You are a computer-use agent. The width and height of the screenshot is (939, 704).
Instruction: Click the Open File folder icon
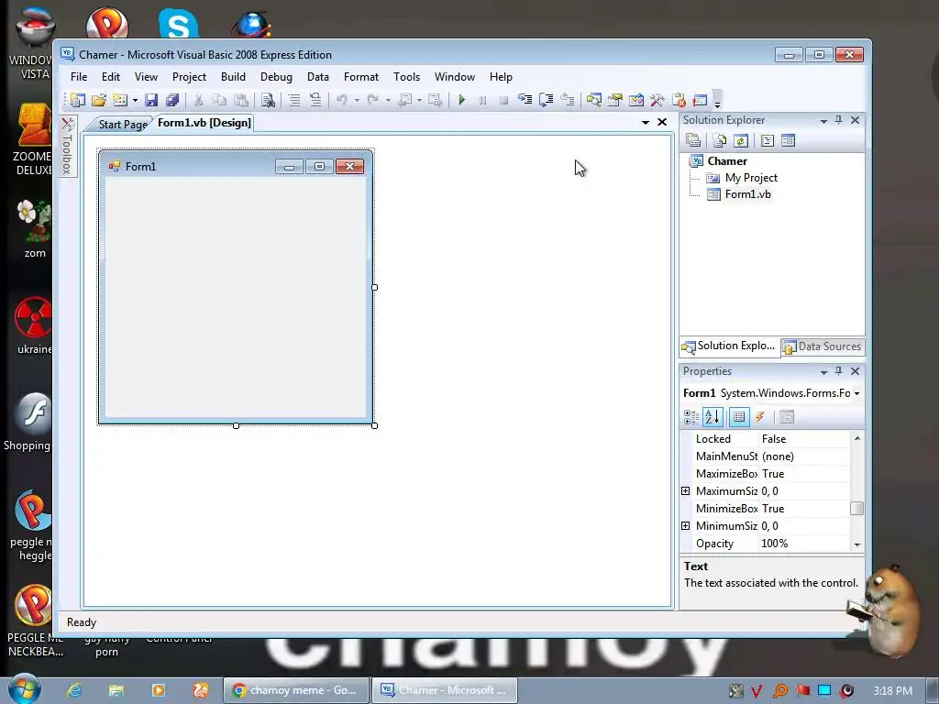click(99, 100)
